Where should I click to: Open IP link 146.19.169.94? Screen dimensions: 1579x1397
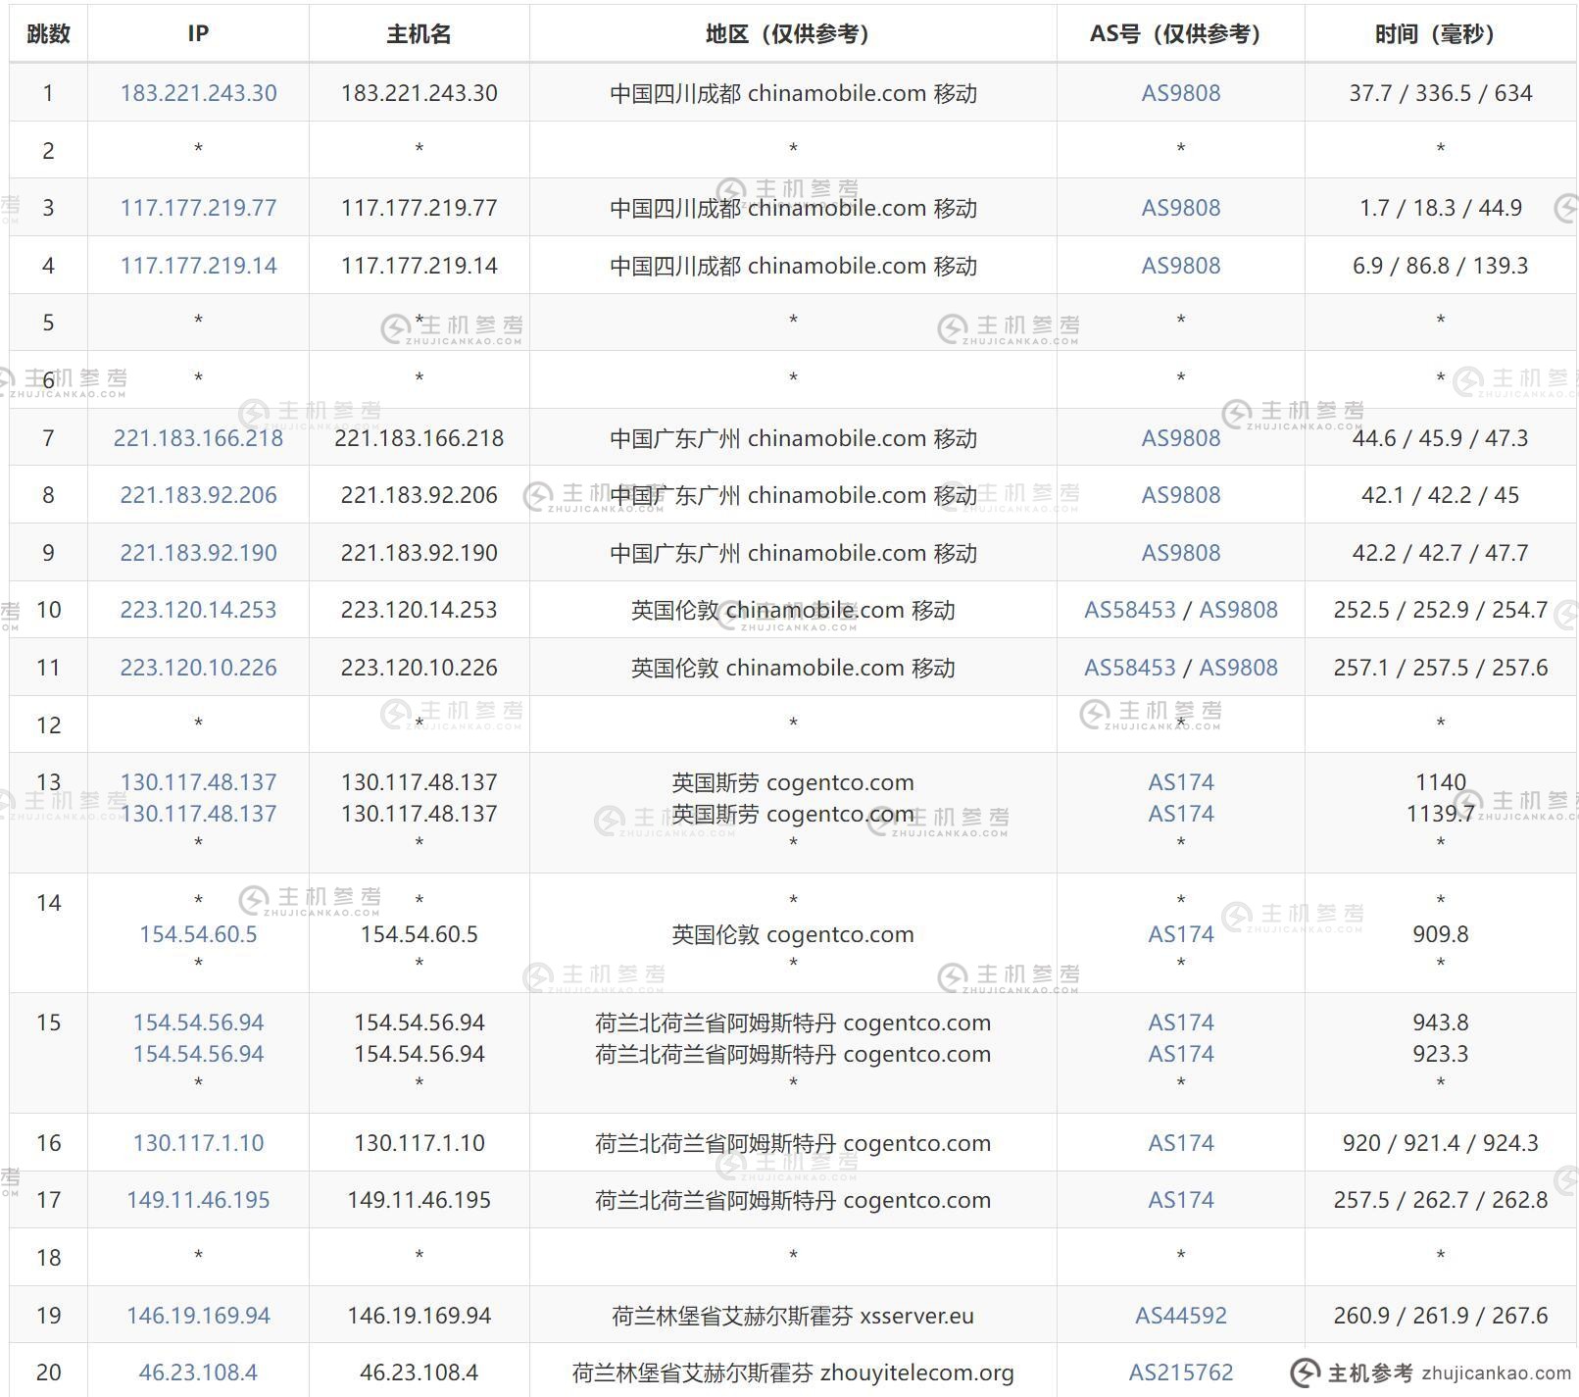click(198, 1316)
